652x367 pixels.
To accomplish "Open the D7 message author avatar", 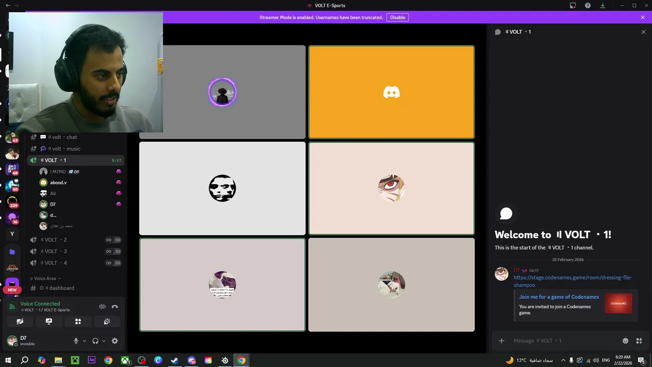I will (x=502, y=274).
